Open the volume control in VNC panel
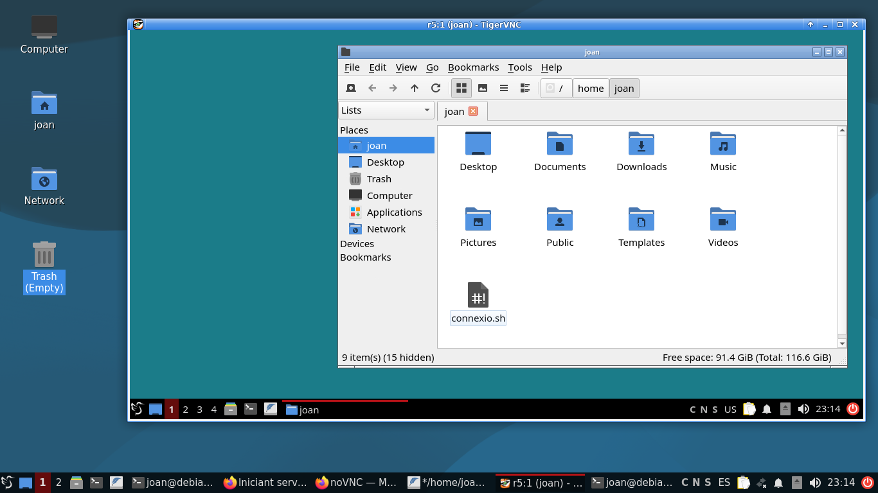 pyautogui.click(x=803, y=409)
